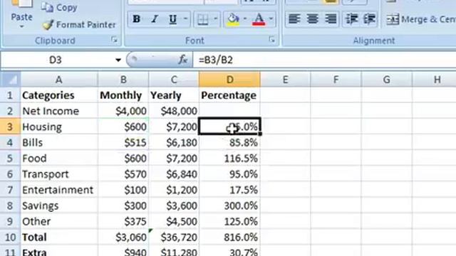Select column D header
The width and height of the screenshot is (456, 256).
click(229, 79)
